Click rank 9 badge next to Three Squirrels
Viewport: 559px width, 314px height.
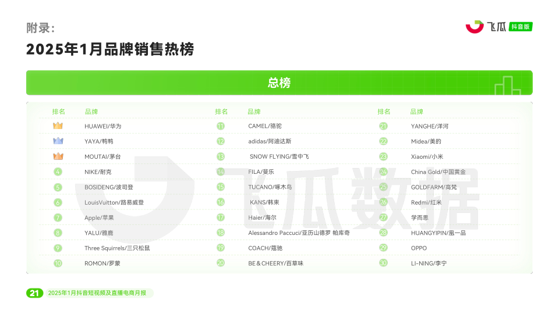(58, 248)
